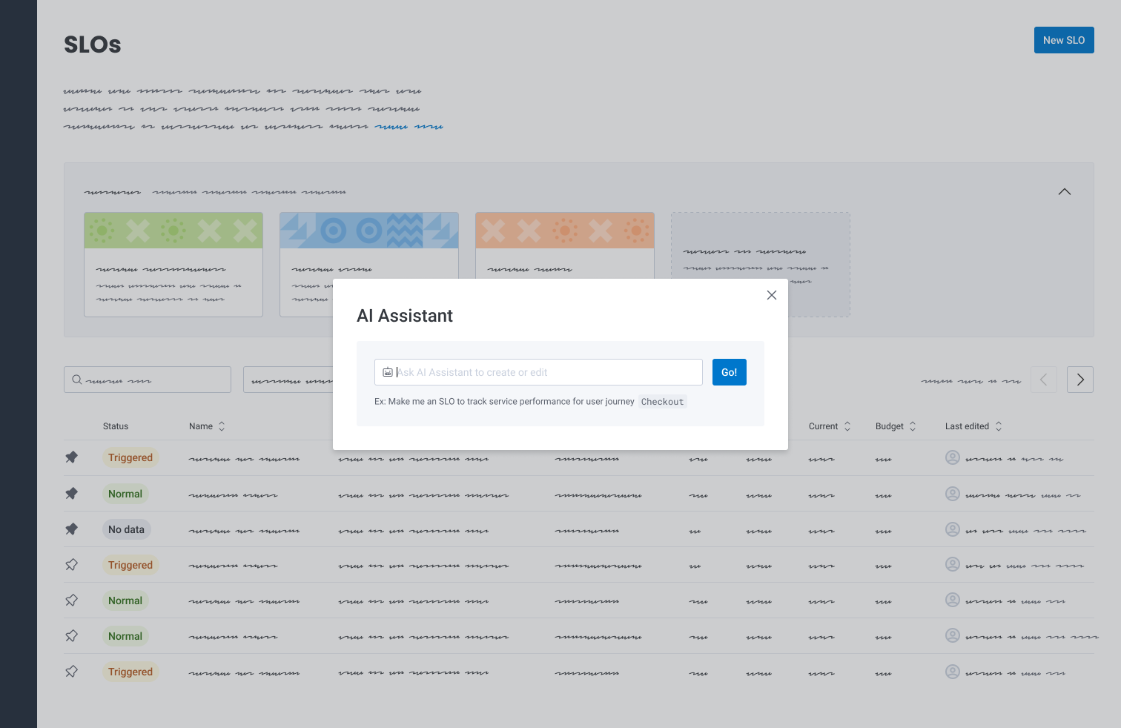Viewport: 1121px width, 728px height.
Task: Click the No data status badge
Action: 126,529
